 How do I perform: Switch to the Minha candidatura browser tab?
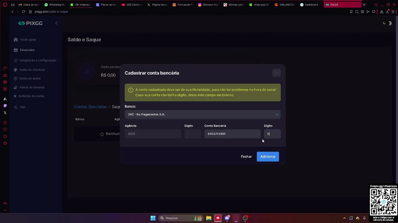coord(234,5)
